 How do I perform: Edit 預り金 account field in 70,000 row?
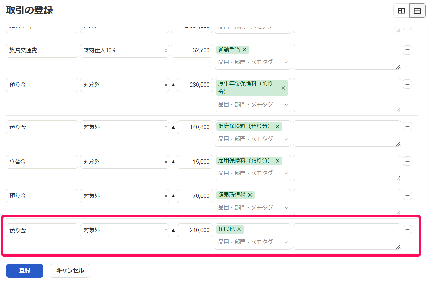pos(42,196)
